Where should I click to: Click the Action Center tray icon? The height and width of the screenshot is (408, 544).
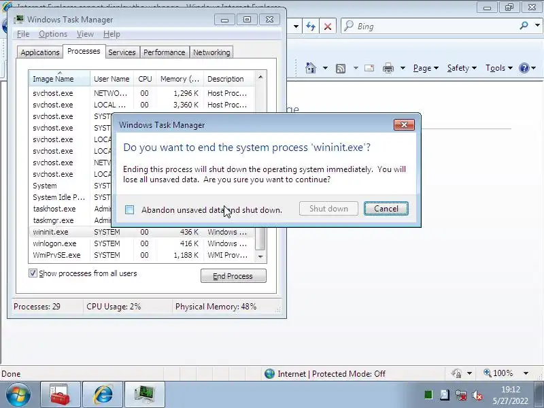tap(445, 395)
